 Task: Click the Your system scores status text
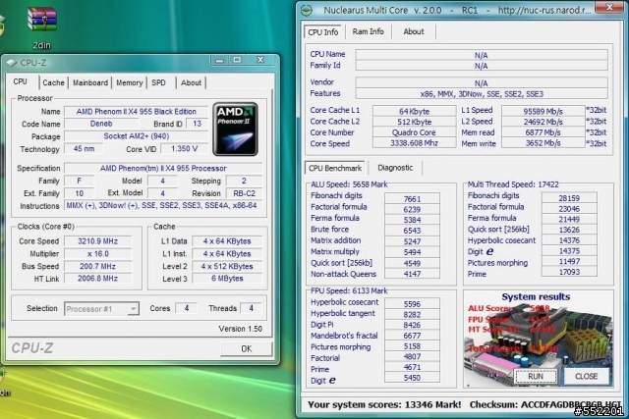click(384, 404)
